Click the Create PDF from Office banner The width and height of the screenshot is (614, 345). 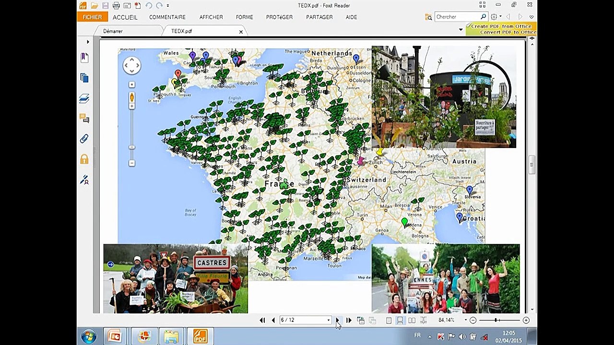click(501, 27)
